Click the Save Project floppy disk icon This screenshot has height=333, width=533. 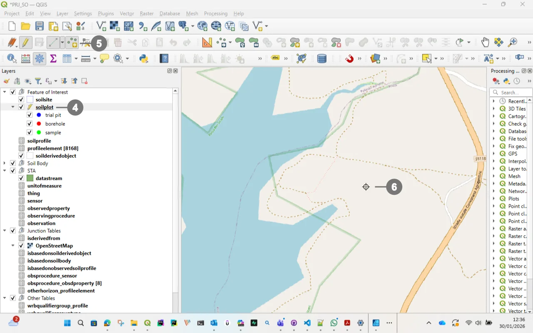click(39, 26)
